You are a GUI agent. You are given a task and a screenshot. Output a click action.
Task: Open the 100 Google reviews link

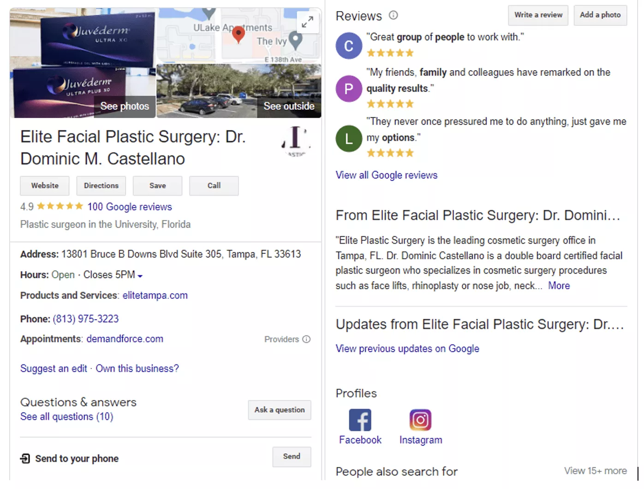[130, 207]
